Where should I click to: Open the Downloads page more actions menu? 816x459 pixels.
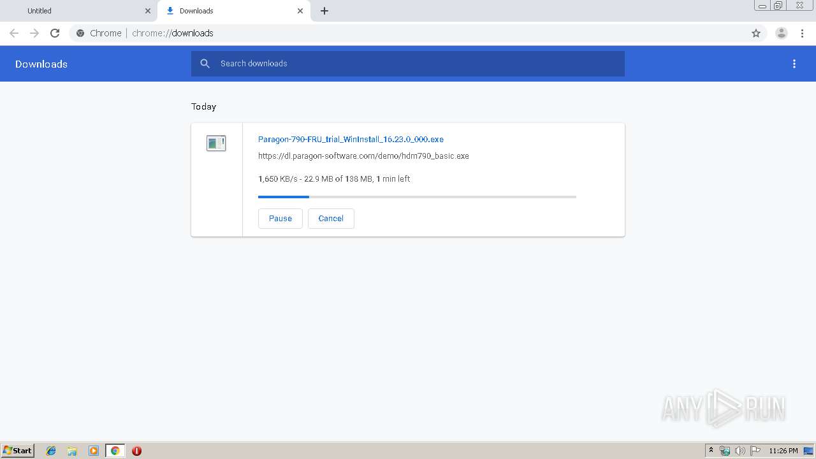tap(794, 64)
